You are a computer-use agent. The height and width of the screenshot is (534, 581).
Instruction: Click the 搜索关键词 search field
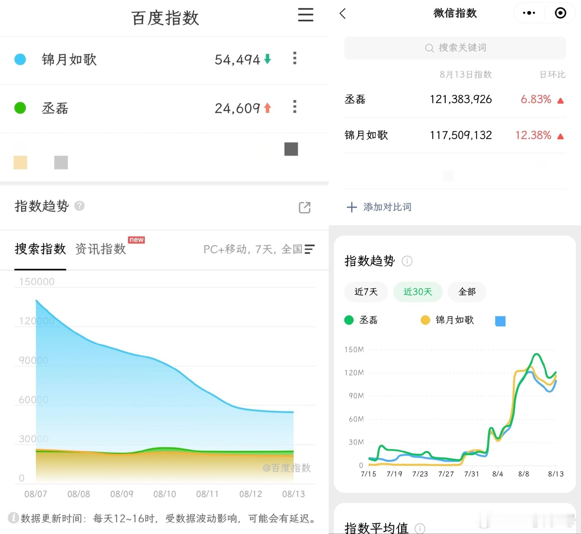tap(455, 48)
